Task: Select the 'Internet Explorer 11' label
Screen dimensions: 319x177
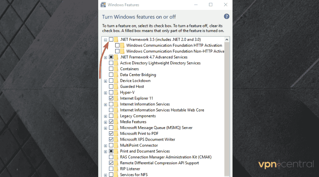Action: 136,98
